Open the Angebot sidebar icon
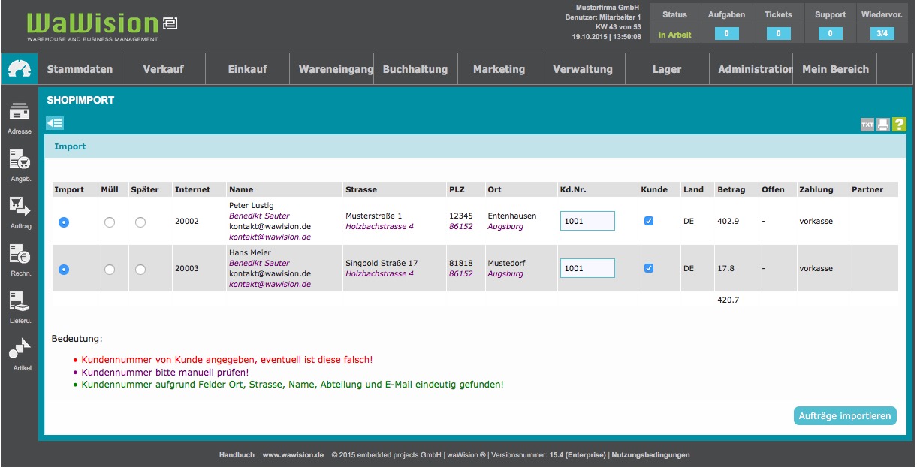This screenshot has width=917, height=468. [19, 161]
